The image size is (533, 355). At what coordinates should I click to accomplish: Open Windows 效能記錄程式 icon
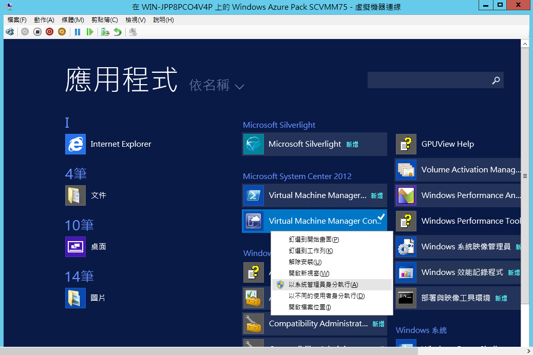[x=406, y=272]
